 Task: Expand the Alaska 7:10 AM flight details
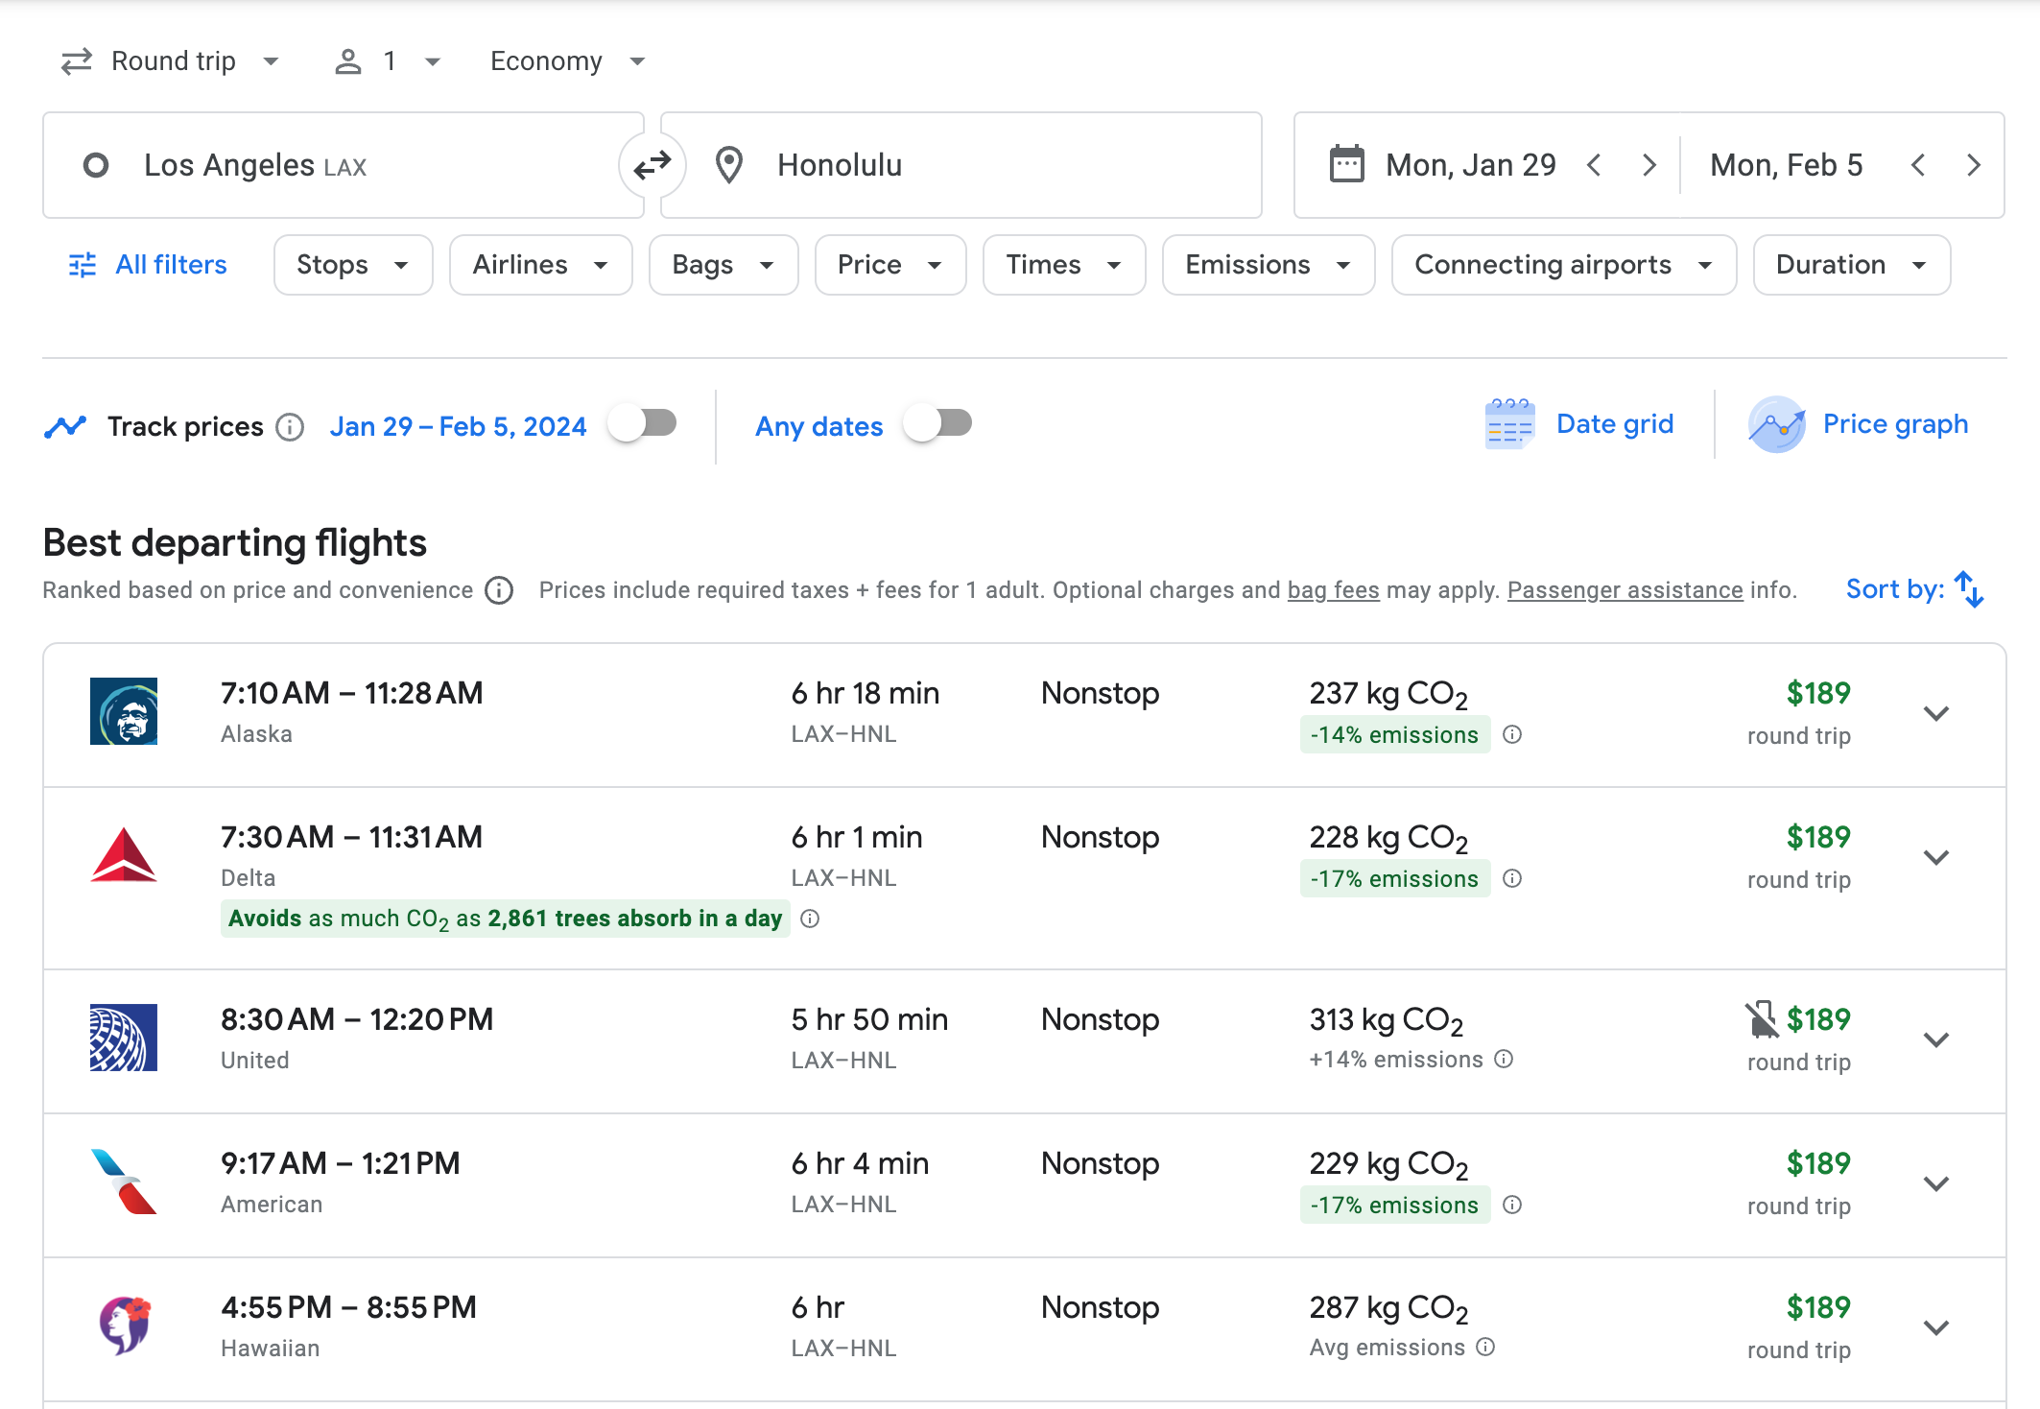coord(1936,713)
